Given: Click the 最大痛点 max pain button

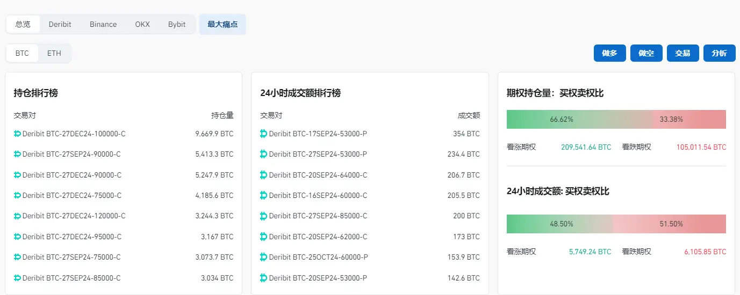Looking at the screenshot, I should pyautogui.click(x=222, y=24).
